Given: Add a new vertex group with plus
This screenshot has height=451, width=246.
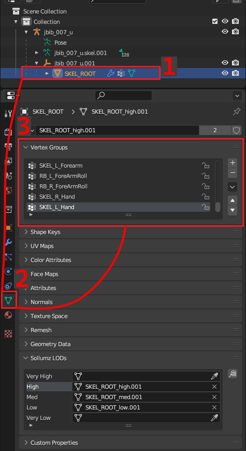Looking at the screenshot, I should pyautogui.click(x=233, y=163).
